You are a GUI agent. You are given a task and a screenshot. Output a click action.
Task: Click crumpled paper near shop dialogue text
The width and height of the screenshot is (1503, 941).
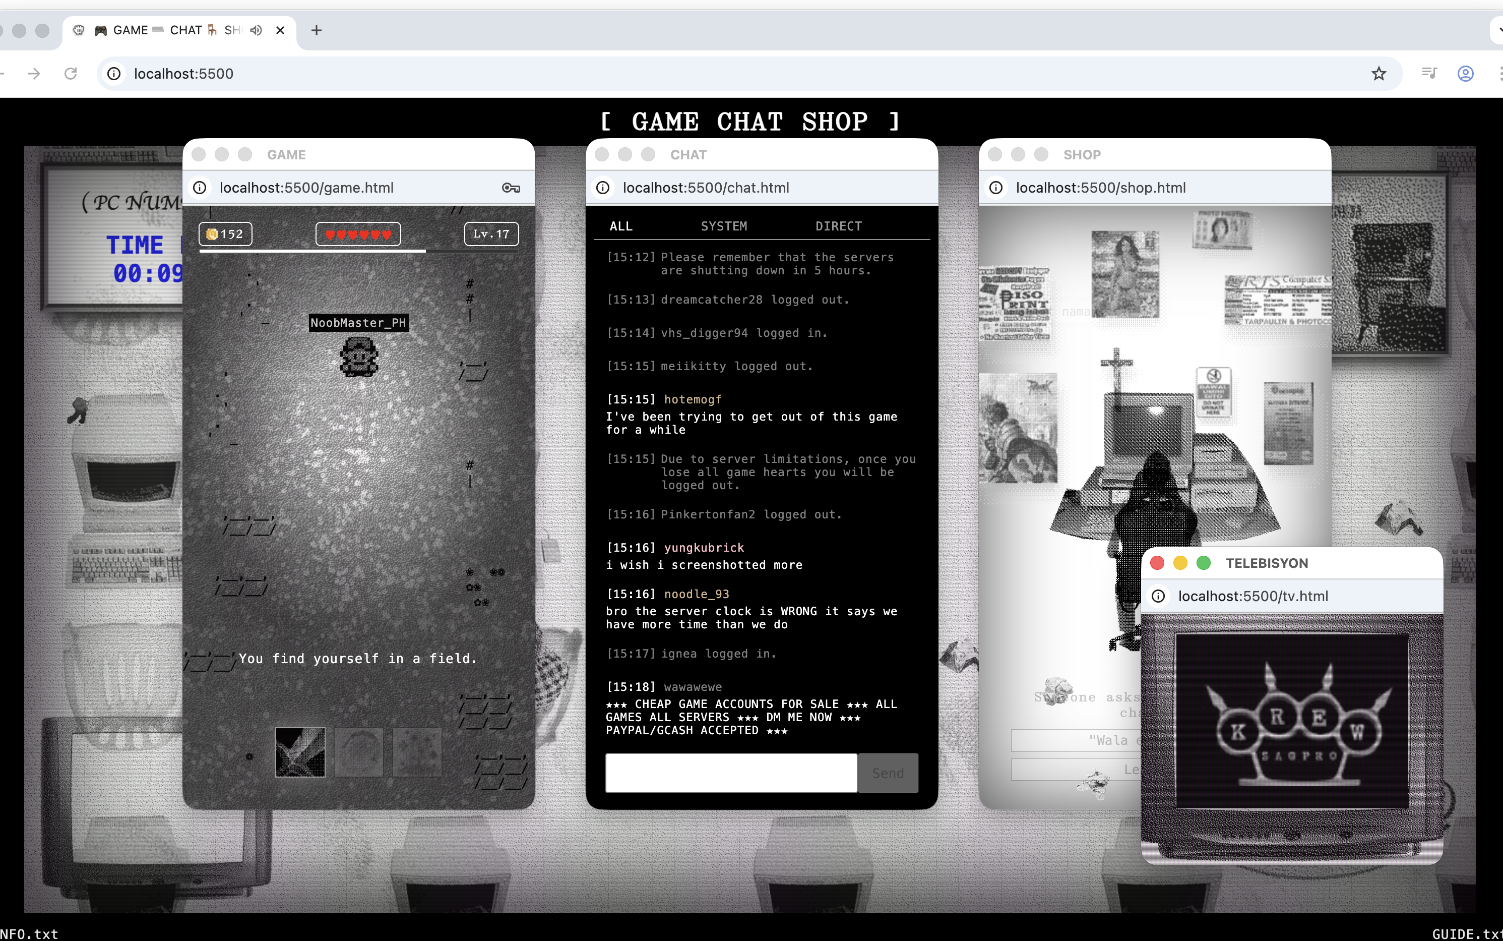point(1058,692)
